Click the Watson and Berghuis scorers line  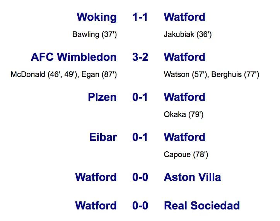pos(211,75)
